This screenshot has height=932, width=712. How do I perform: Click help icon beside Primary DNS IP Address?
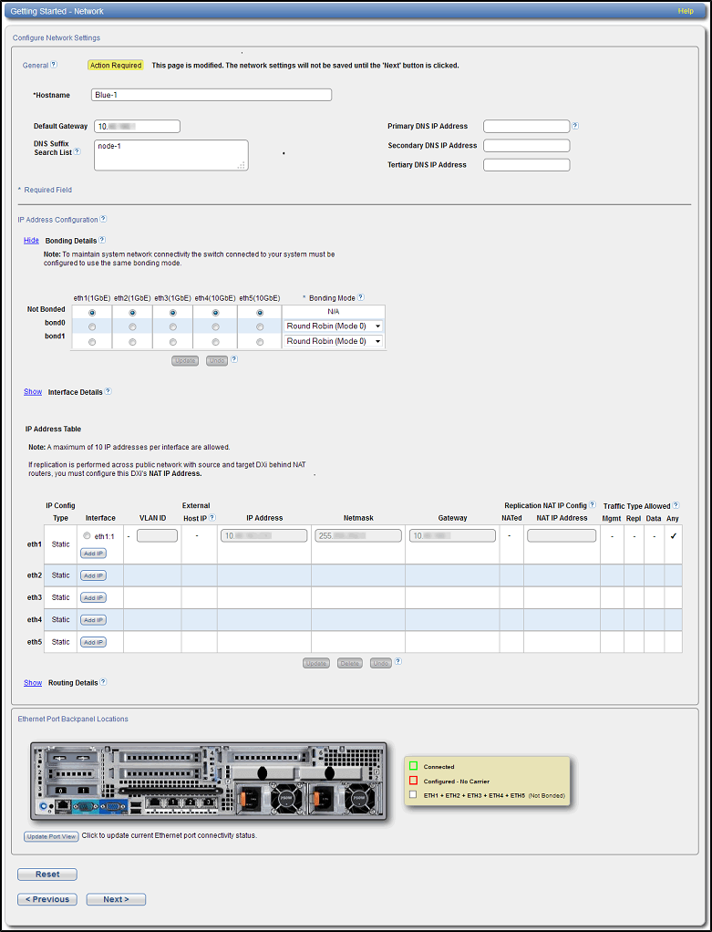[575, 126]
